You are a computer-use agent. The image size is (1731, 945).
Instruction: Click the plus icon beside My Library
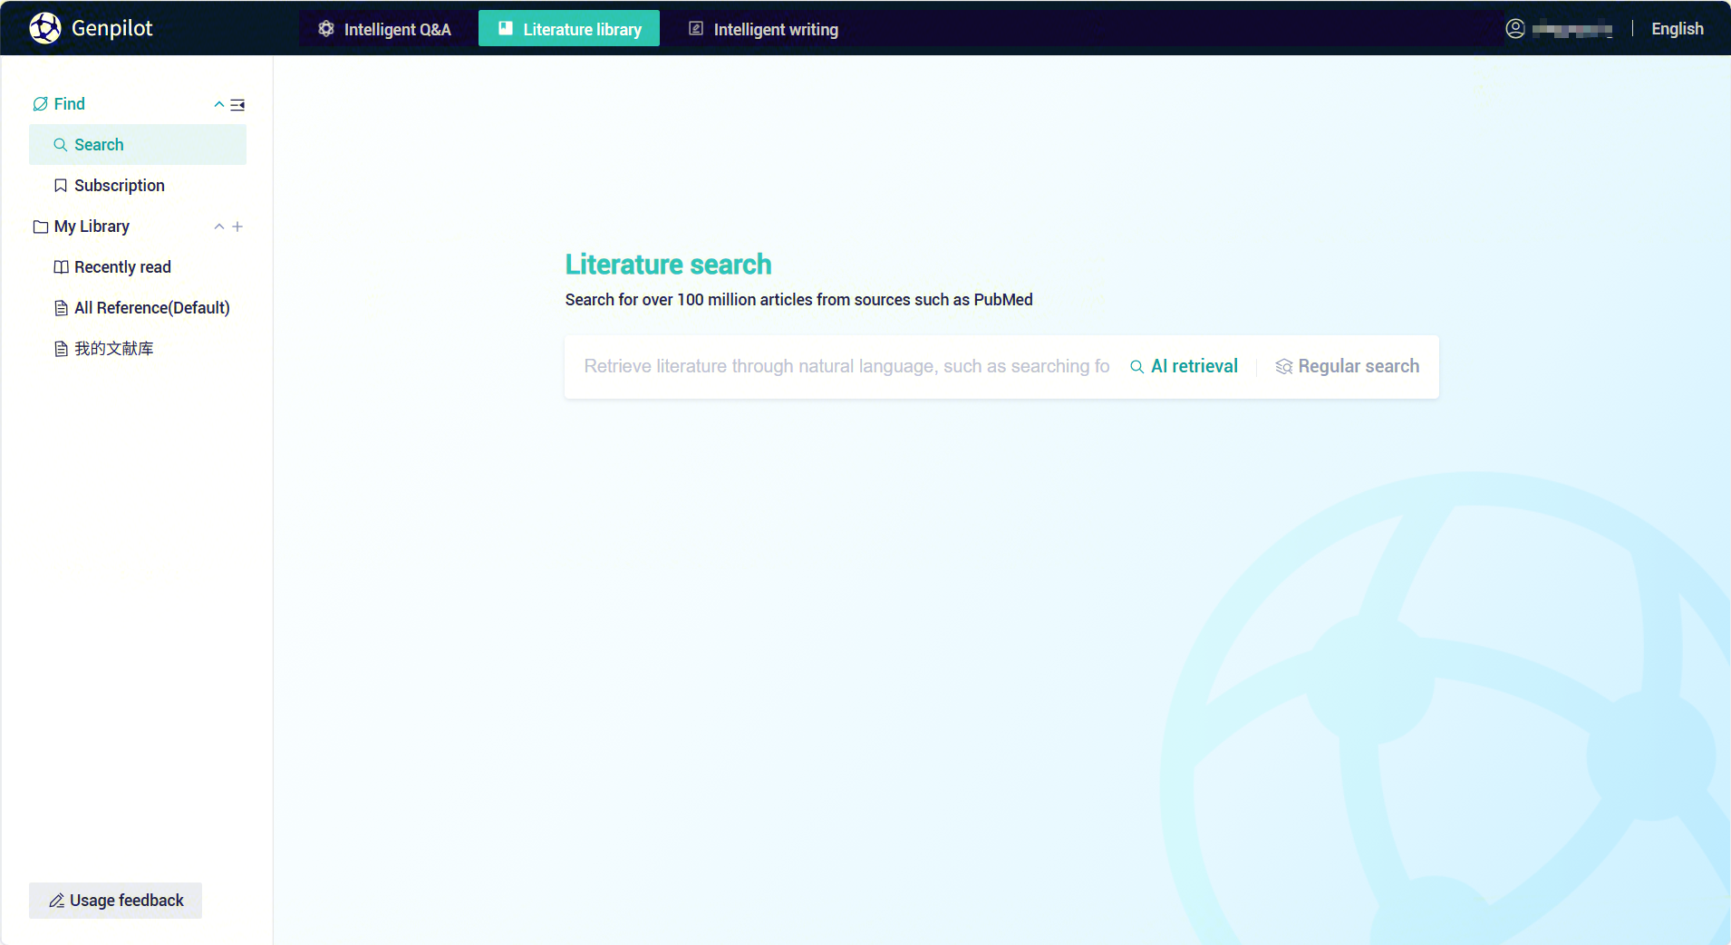(x=237, y=227)
